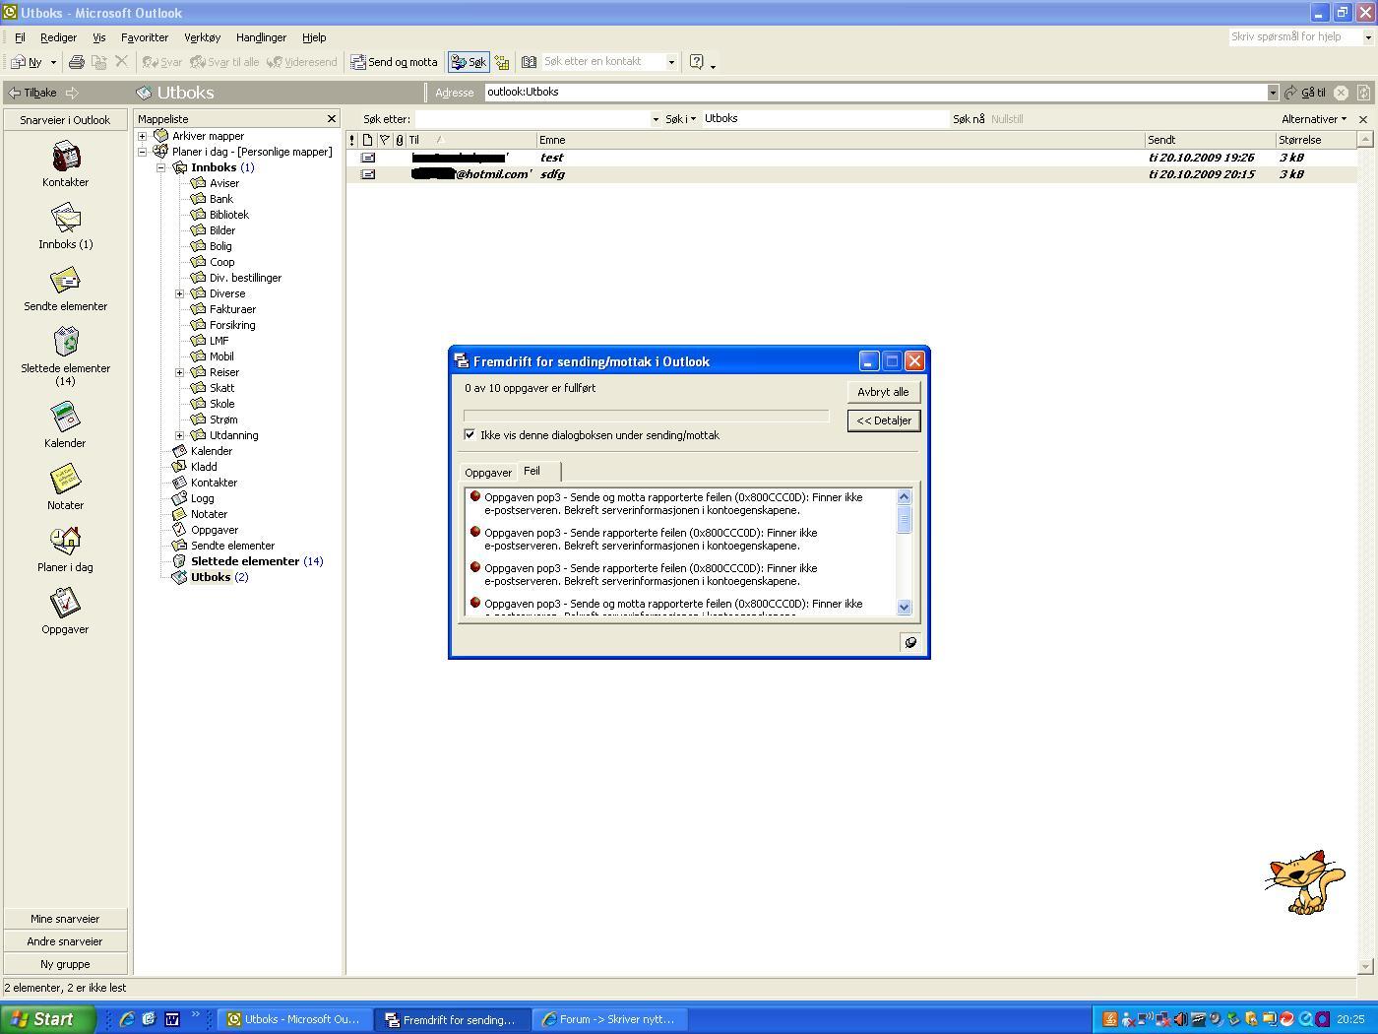This screenshot has height=1034, width=1378.
Task: Switch to Forum -> Skriver nytt taskbar window
Action: 609,1019
